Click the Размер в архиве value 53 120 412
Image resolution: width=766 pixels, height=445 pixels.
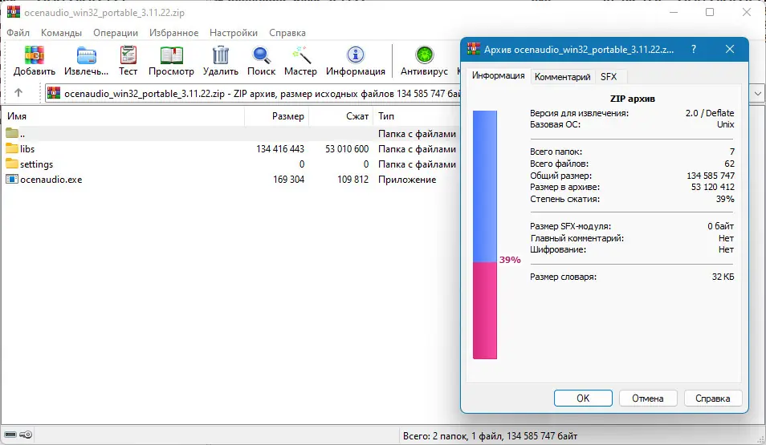[x=712, y=187]
